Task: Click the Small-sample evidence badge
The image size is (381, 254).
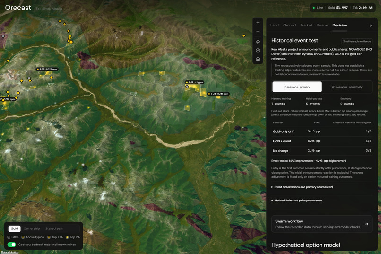Action: click(x=357, y=41)
